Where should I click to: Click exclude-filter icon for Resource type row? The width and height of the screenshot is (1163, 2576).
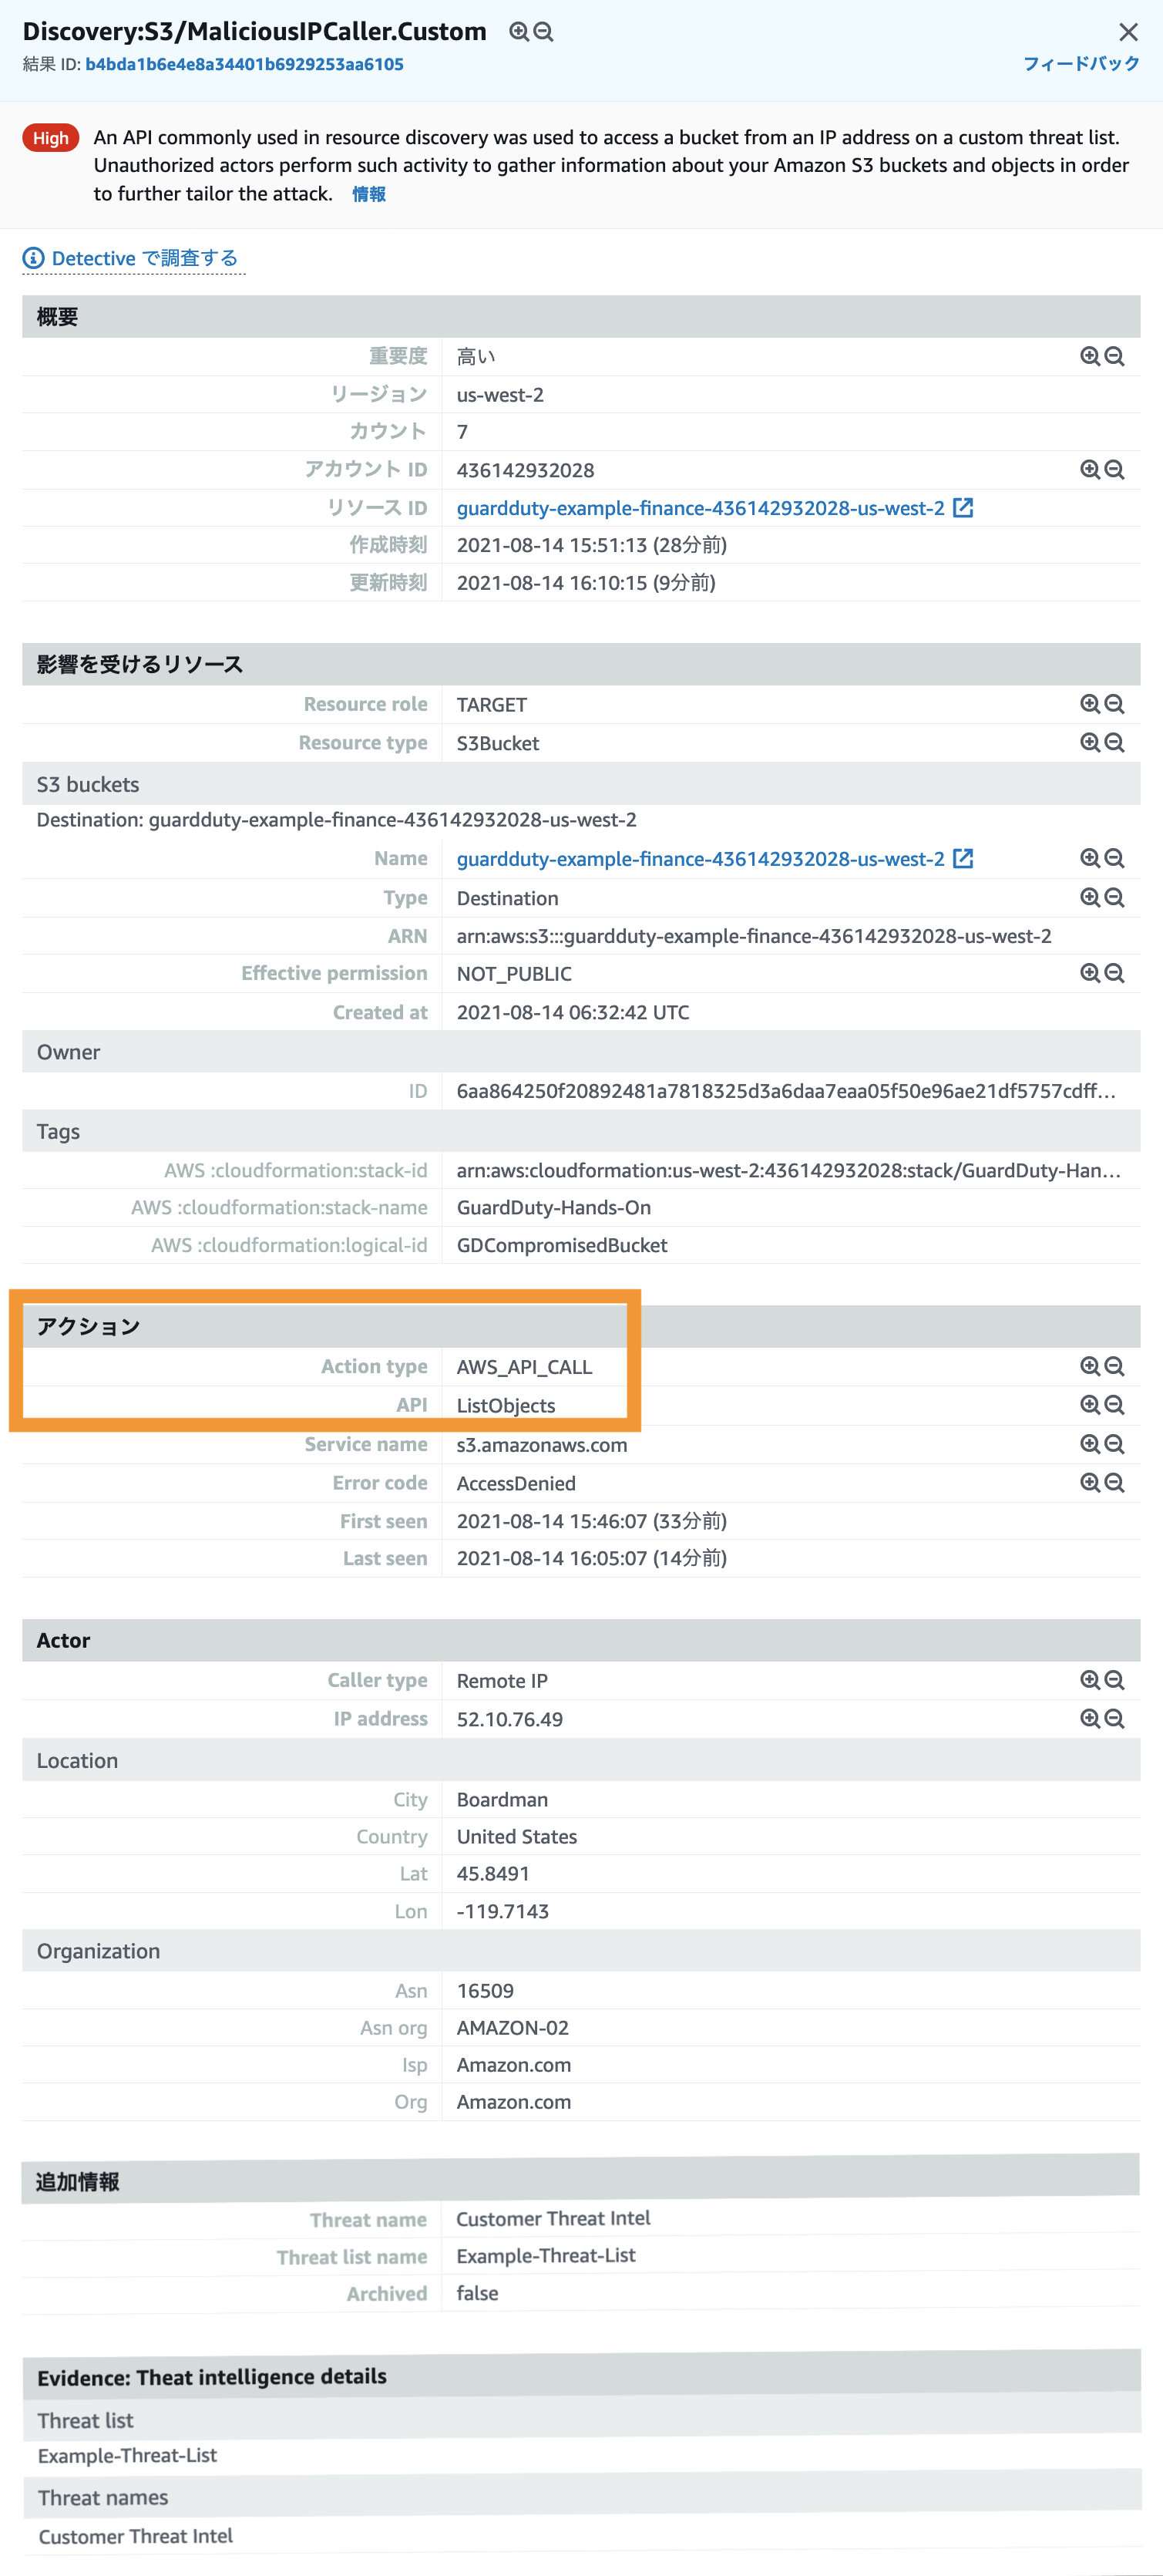[1115, 743]
